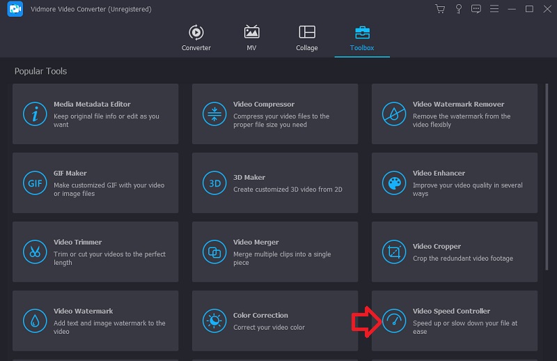Click the Media Metadata Editor info icon

(35, 114)
